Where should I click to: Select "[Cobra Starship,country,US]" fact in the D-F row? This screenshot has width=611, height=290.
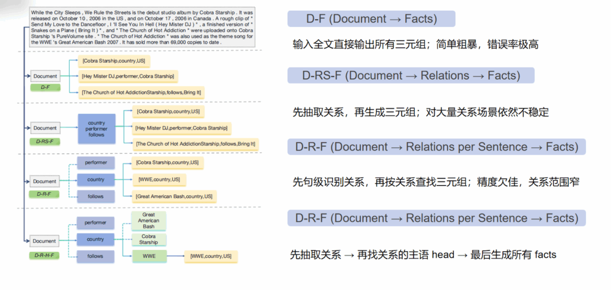pyautogui.click(x=114, y=61)
